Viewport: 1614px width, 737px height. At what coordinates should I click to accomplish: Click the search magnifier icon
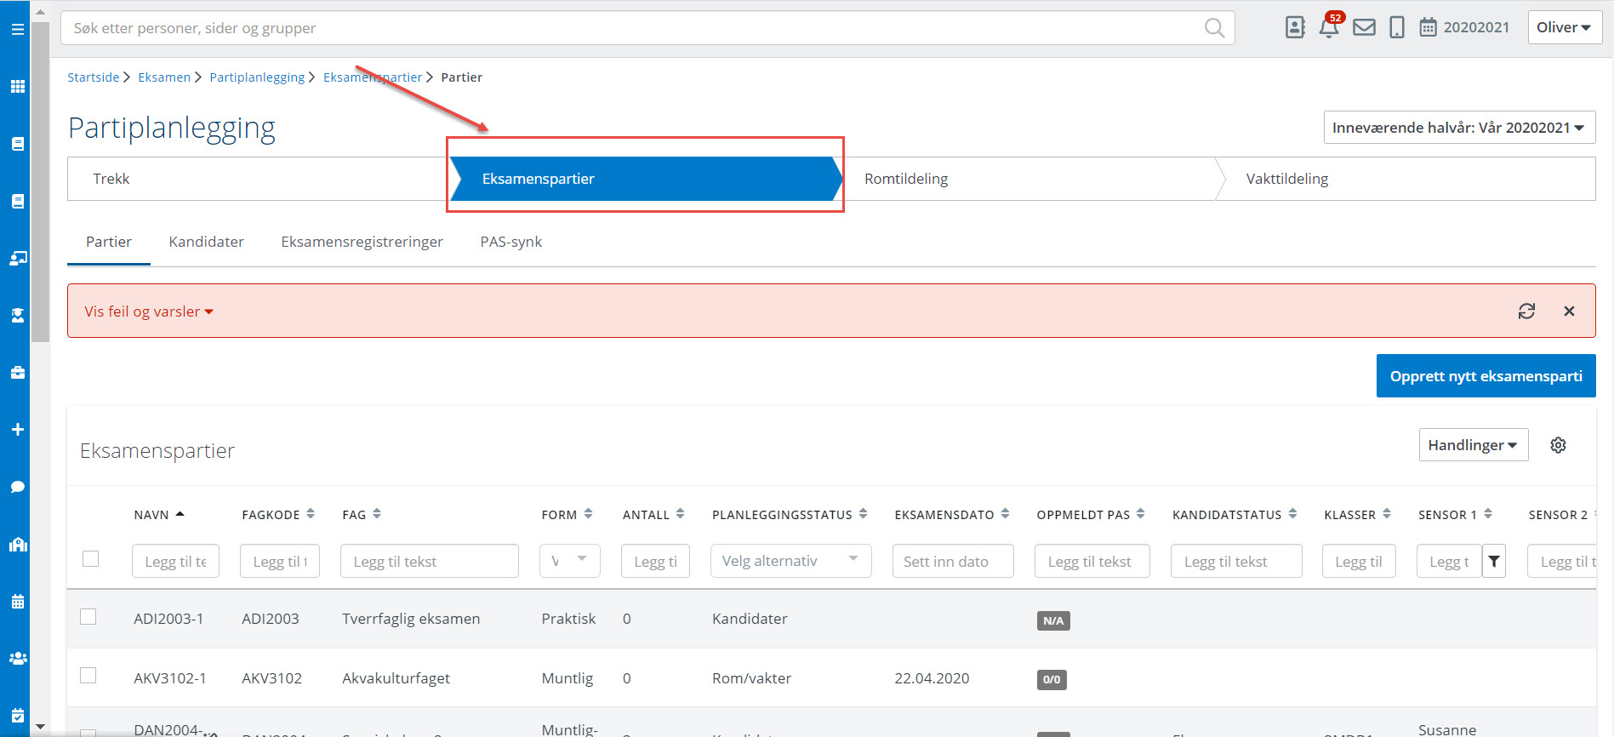[1214, 28]
